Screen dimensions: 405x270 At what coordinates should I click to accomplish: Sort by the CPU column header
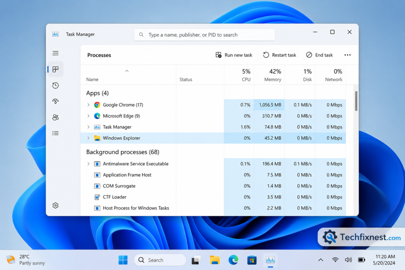239,75
